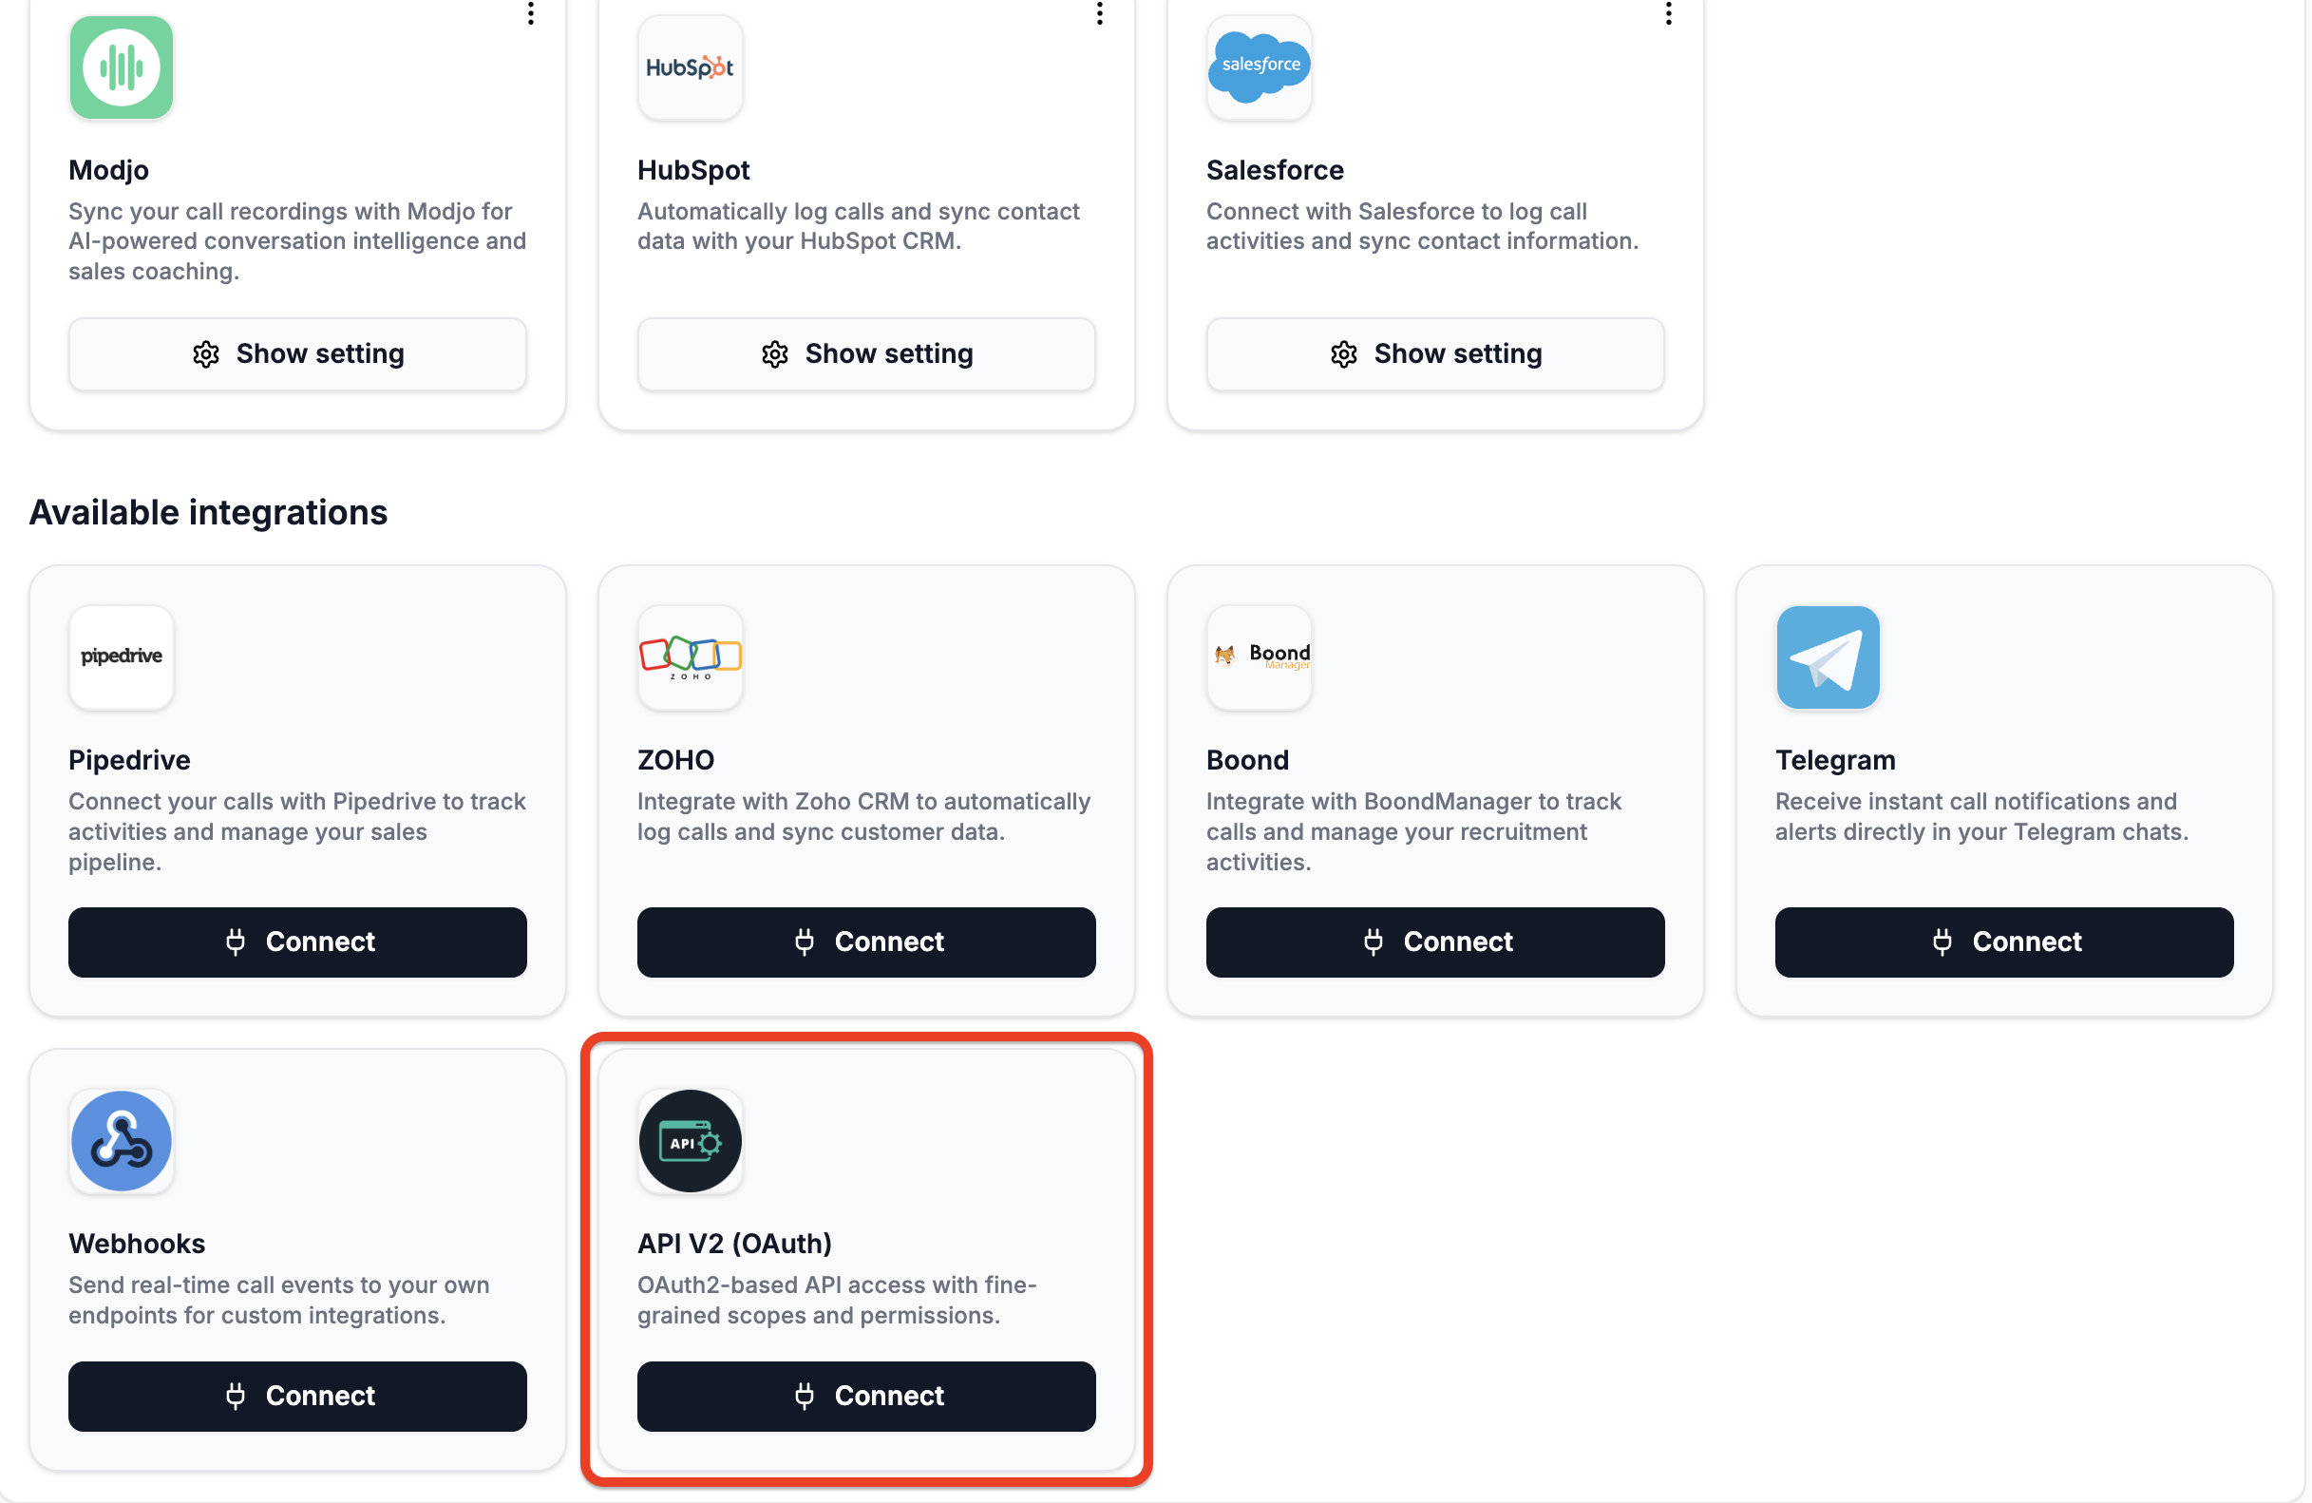Select the Pipedrive integration icon
Screen dimensions: 2312x1503
121,656
